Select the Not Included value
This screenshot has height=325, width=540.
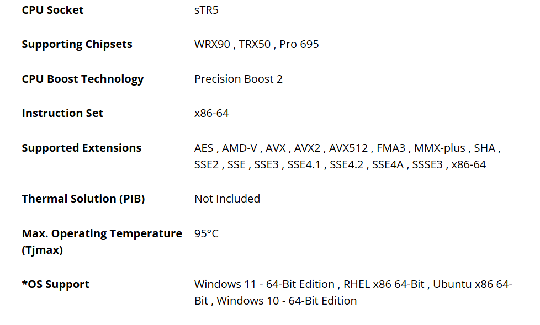pyautogui.click(x=227, y=199)
